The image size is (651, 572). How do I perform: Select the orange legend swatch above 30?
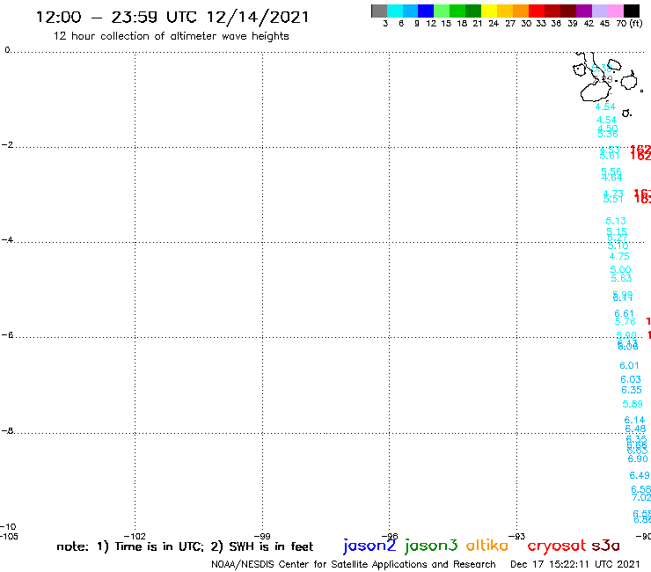[521, 11]
